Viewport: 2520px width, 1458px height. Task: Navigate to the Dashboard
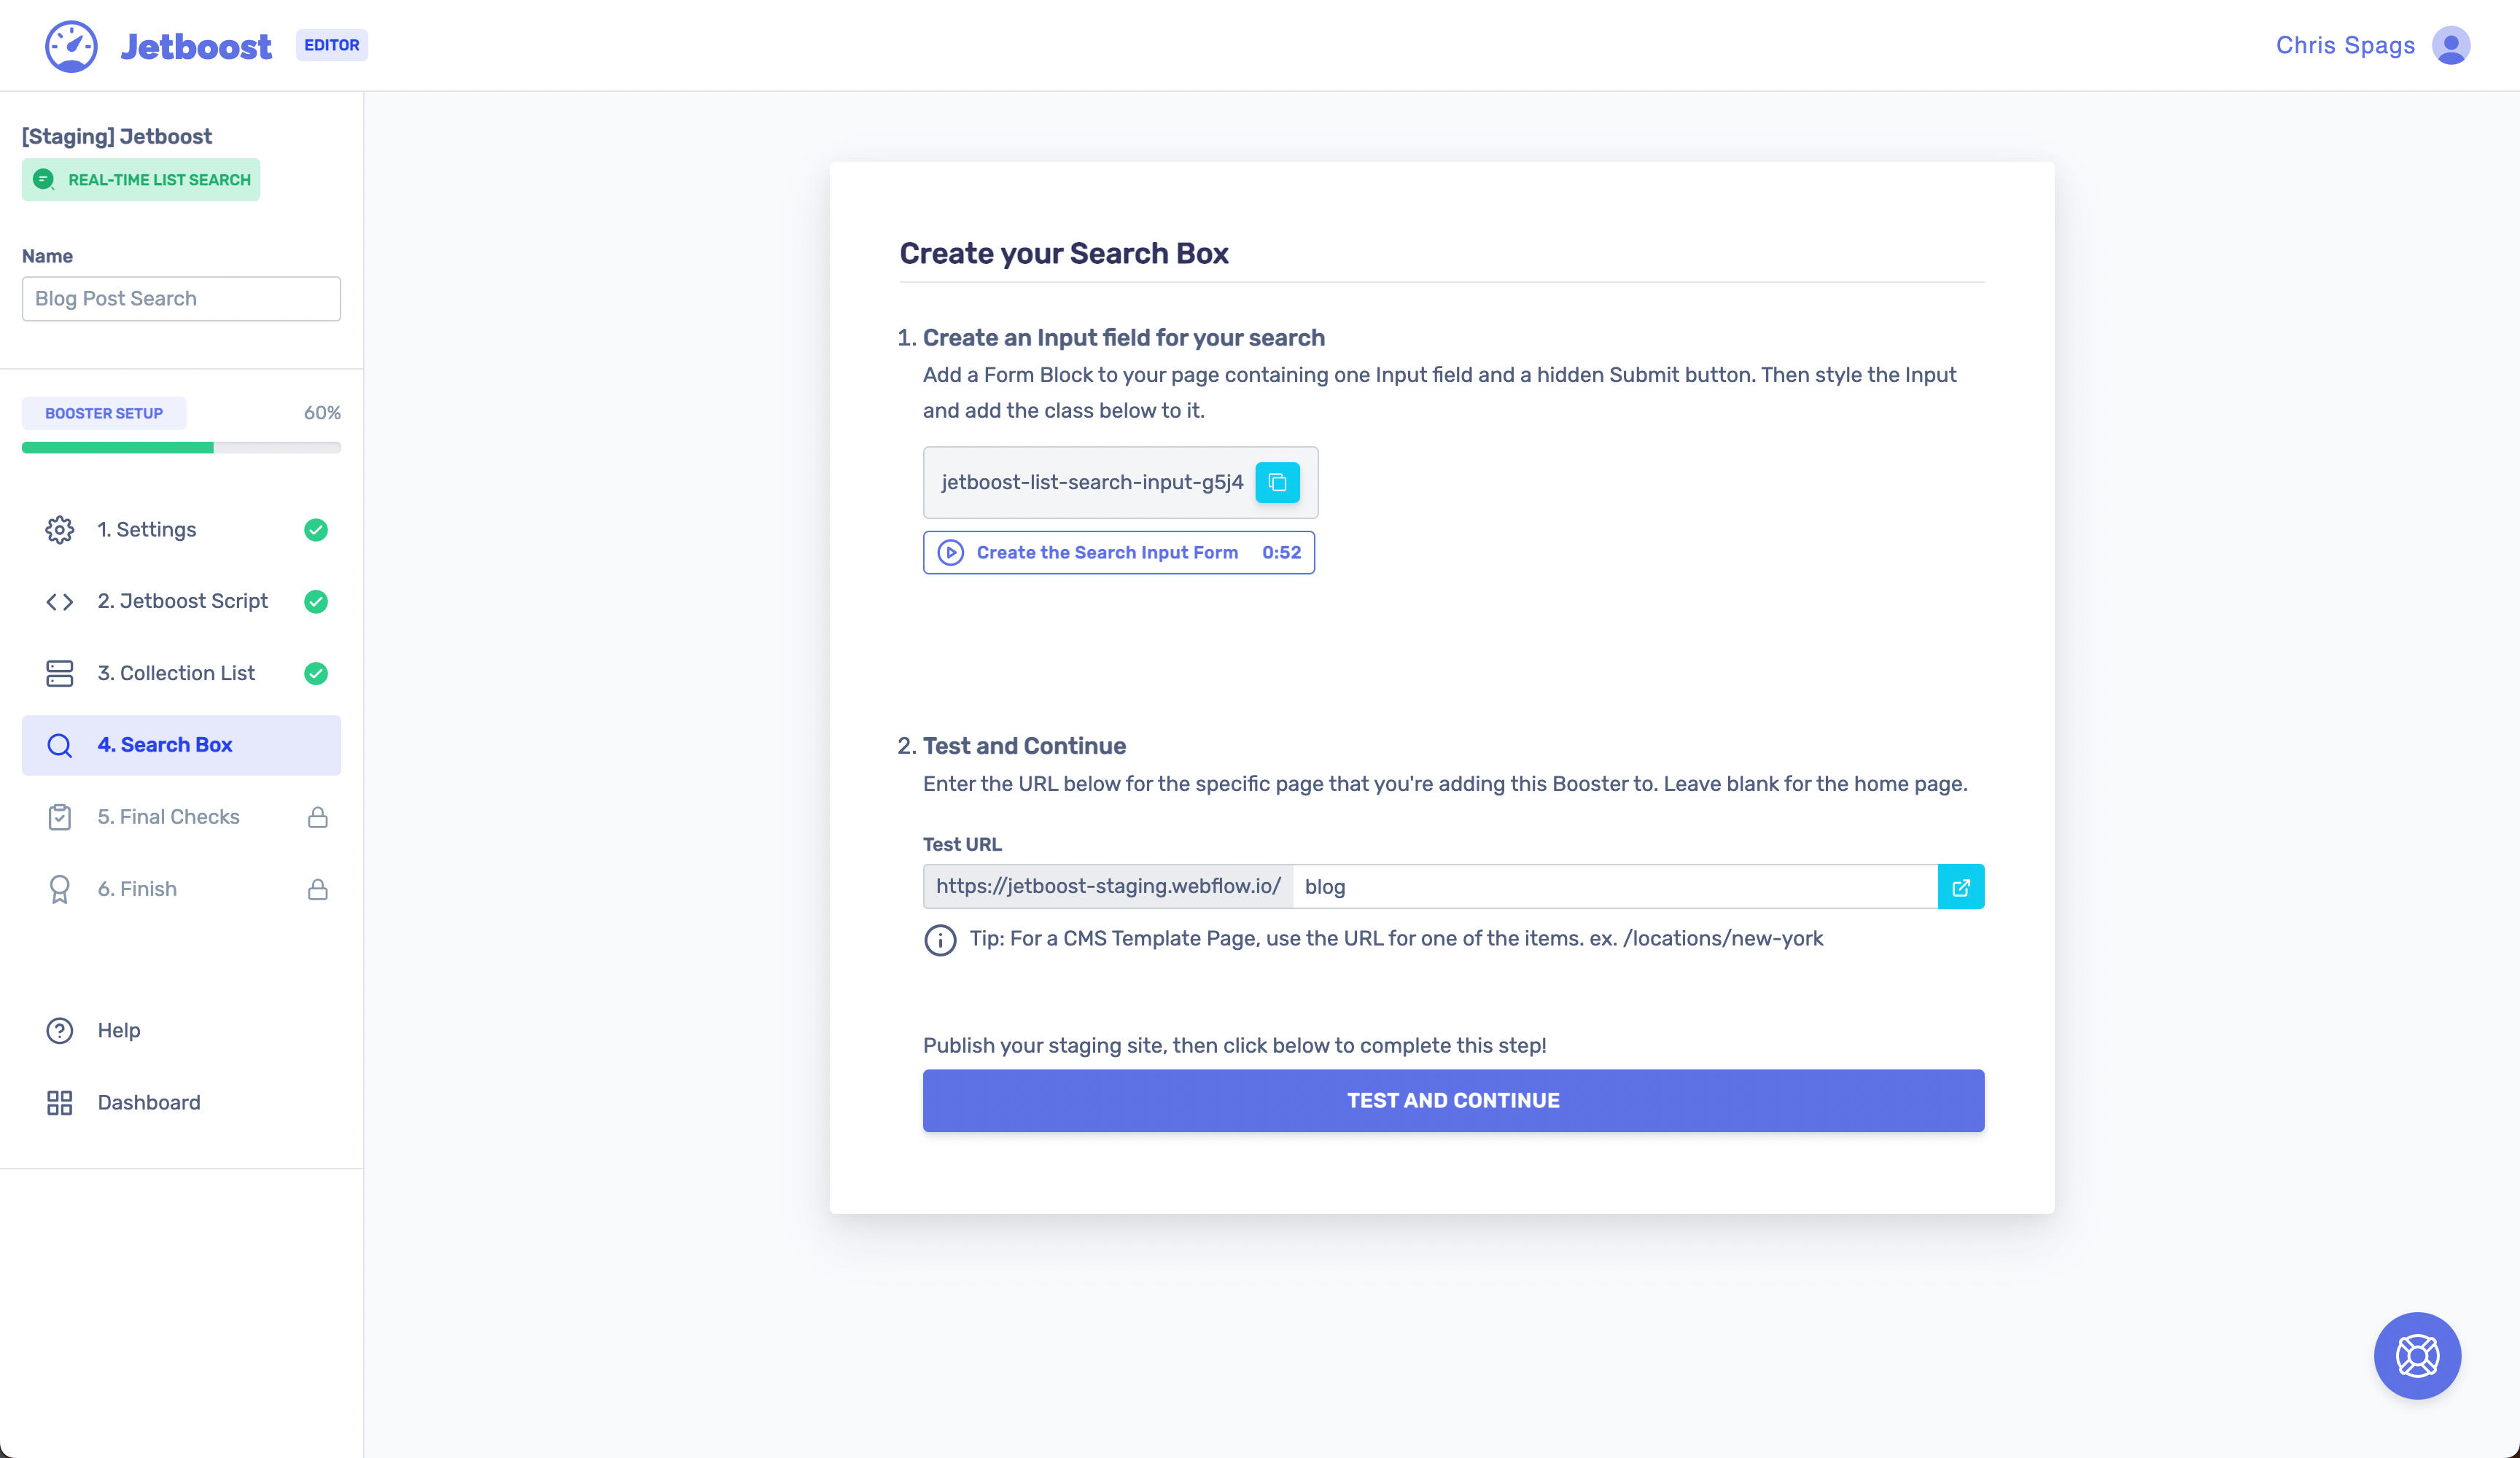pos(148,1102)
